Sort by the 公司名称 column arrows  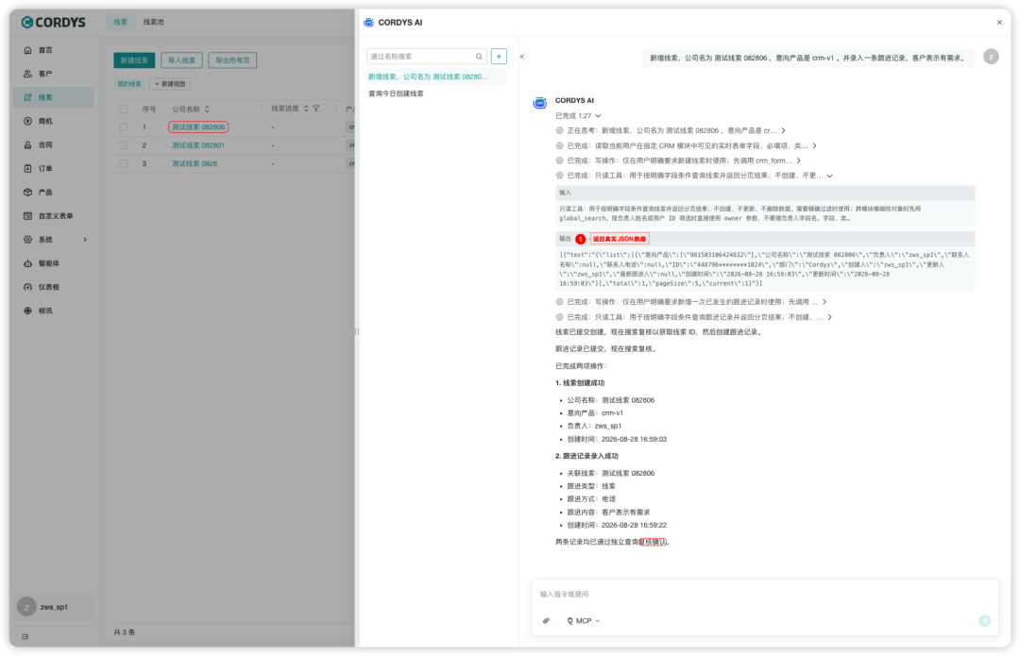click(207, 109)
